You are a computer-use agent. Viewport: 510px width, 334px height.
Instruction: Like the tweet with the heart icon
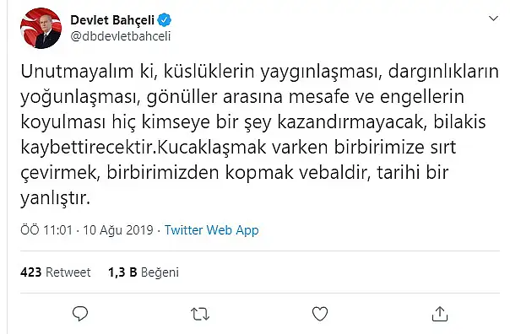pos(320,314)
